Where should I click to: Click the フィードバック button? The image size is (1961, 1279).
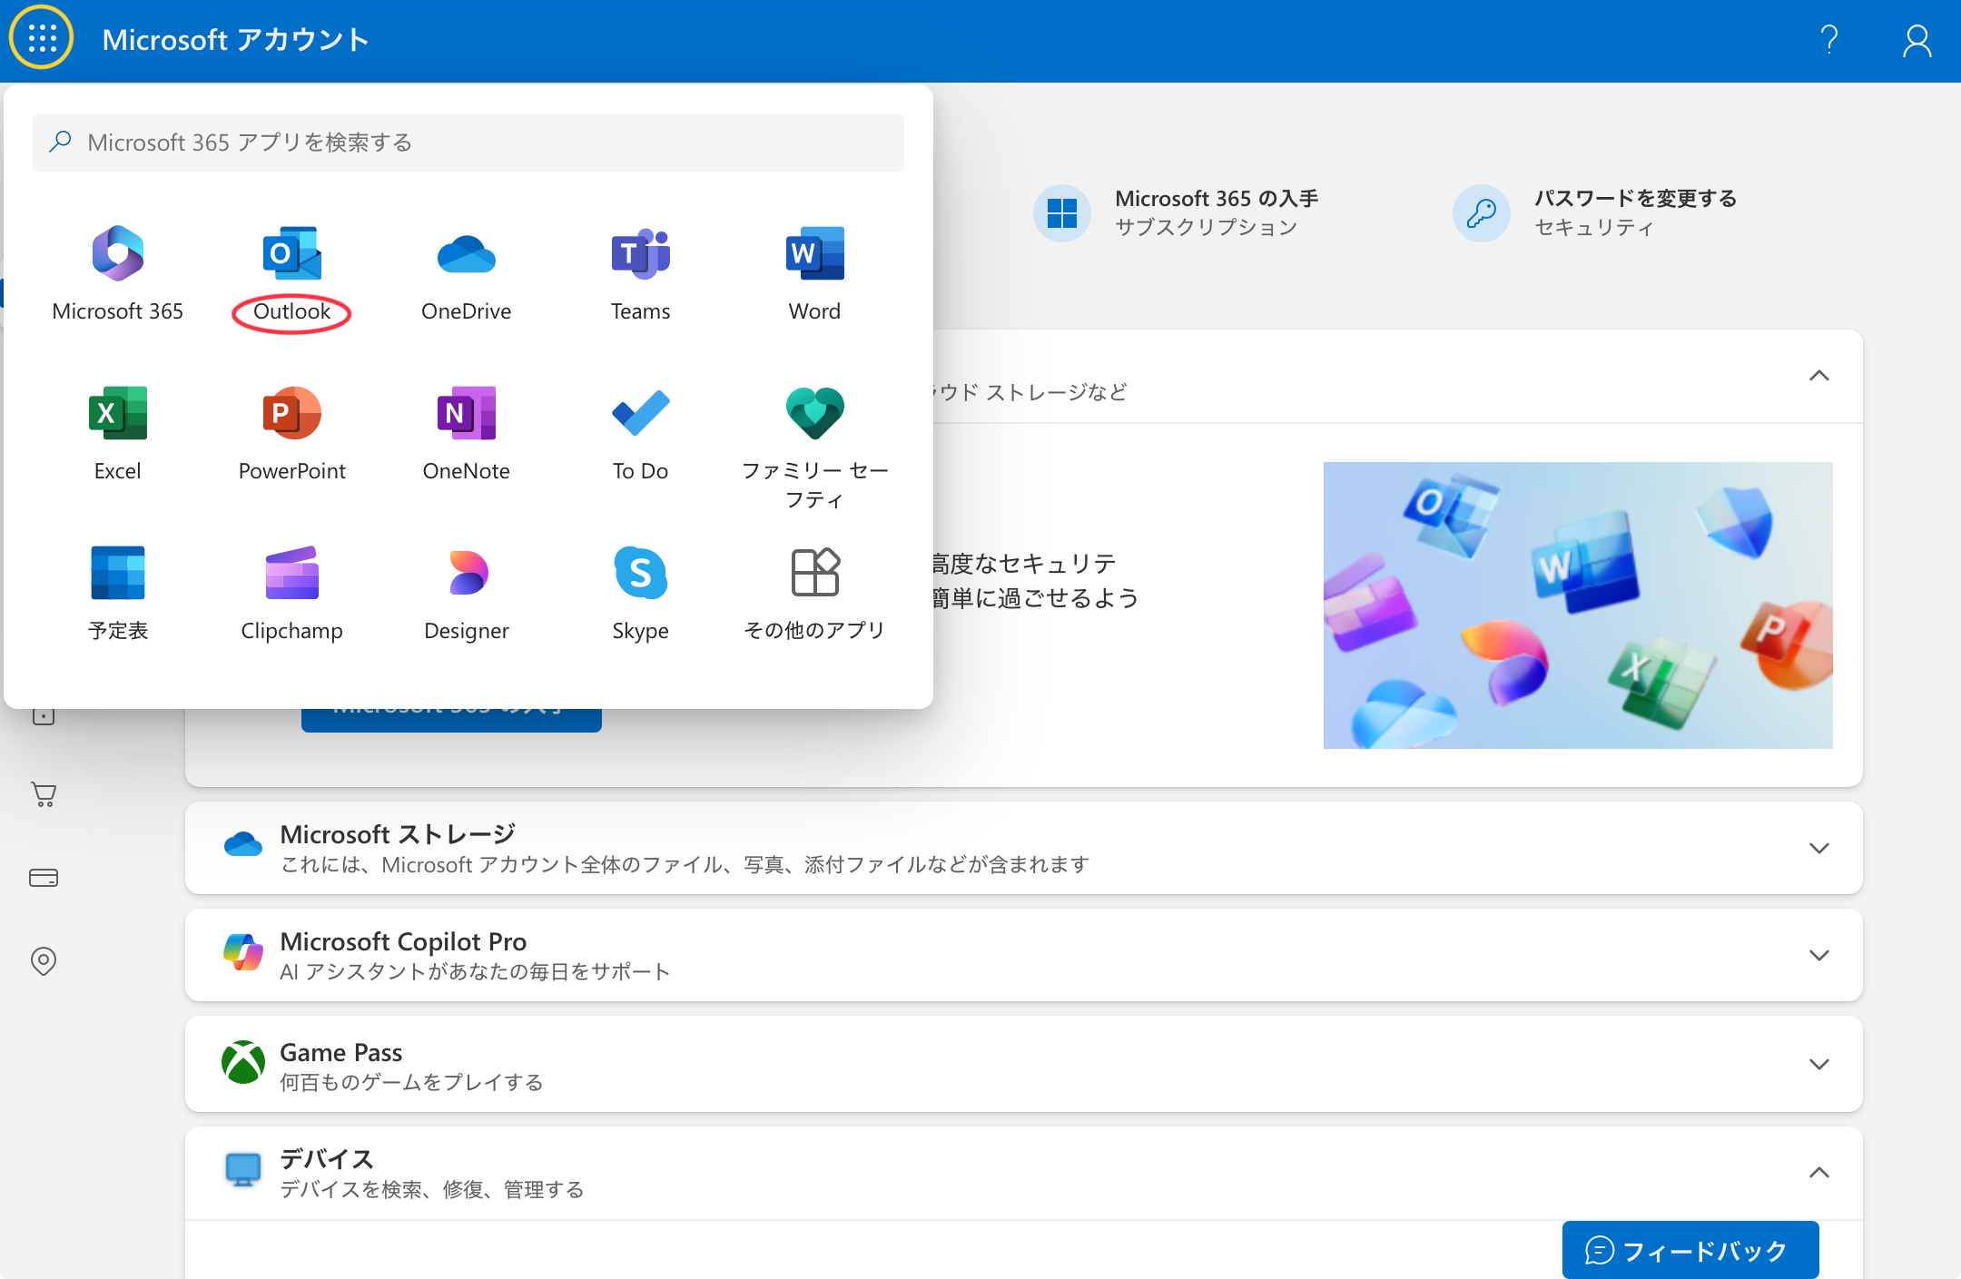click(x=1690, y=1250)
